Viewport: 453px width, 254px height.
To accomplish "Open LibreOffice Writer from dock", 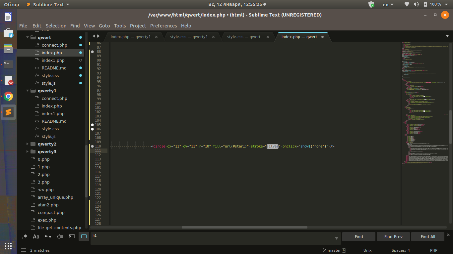I will (8, 17).
